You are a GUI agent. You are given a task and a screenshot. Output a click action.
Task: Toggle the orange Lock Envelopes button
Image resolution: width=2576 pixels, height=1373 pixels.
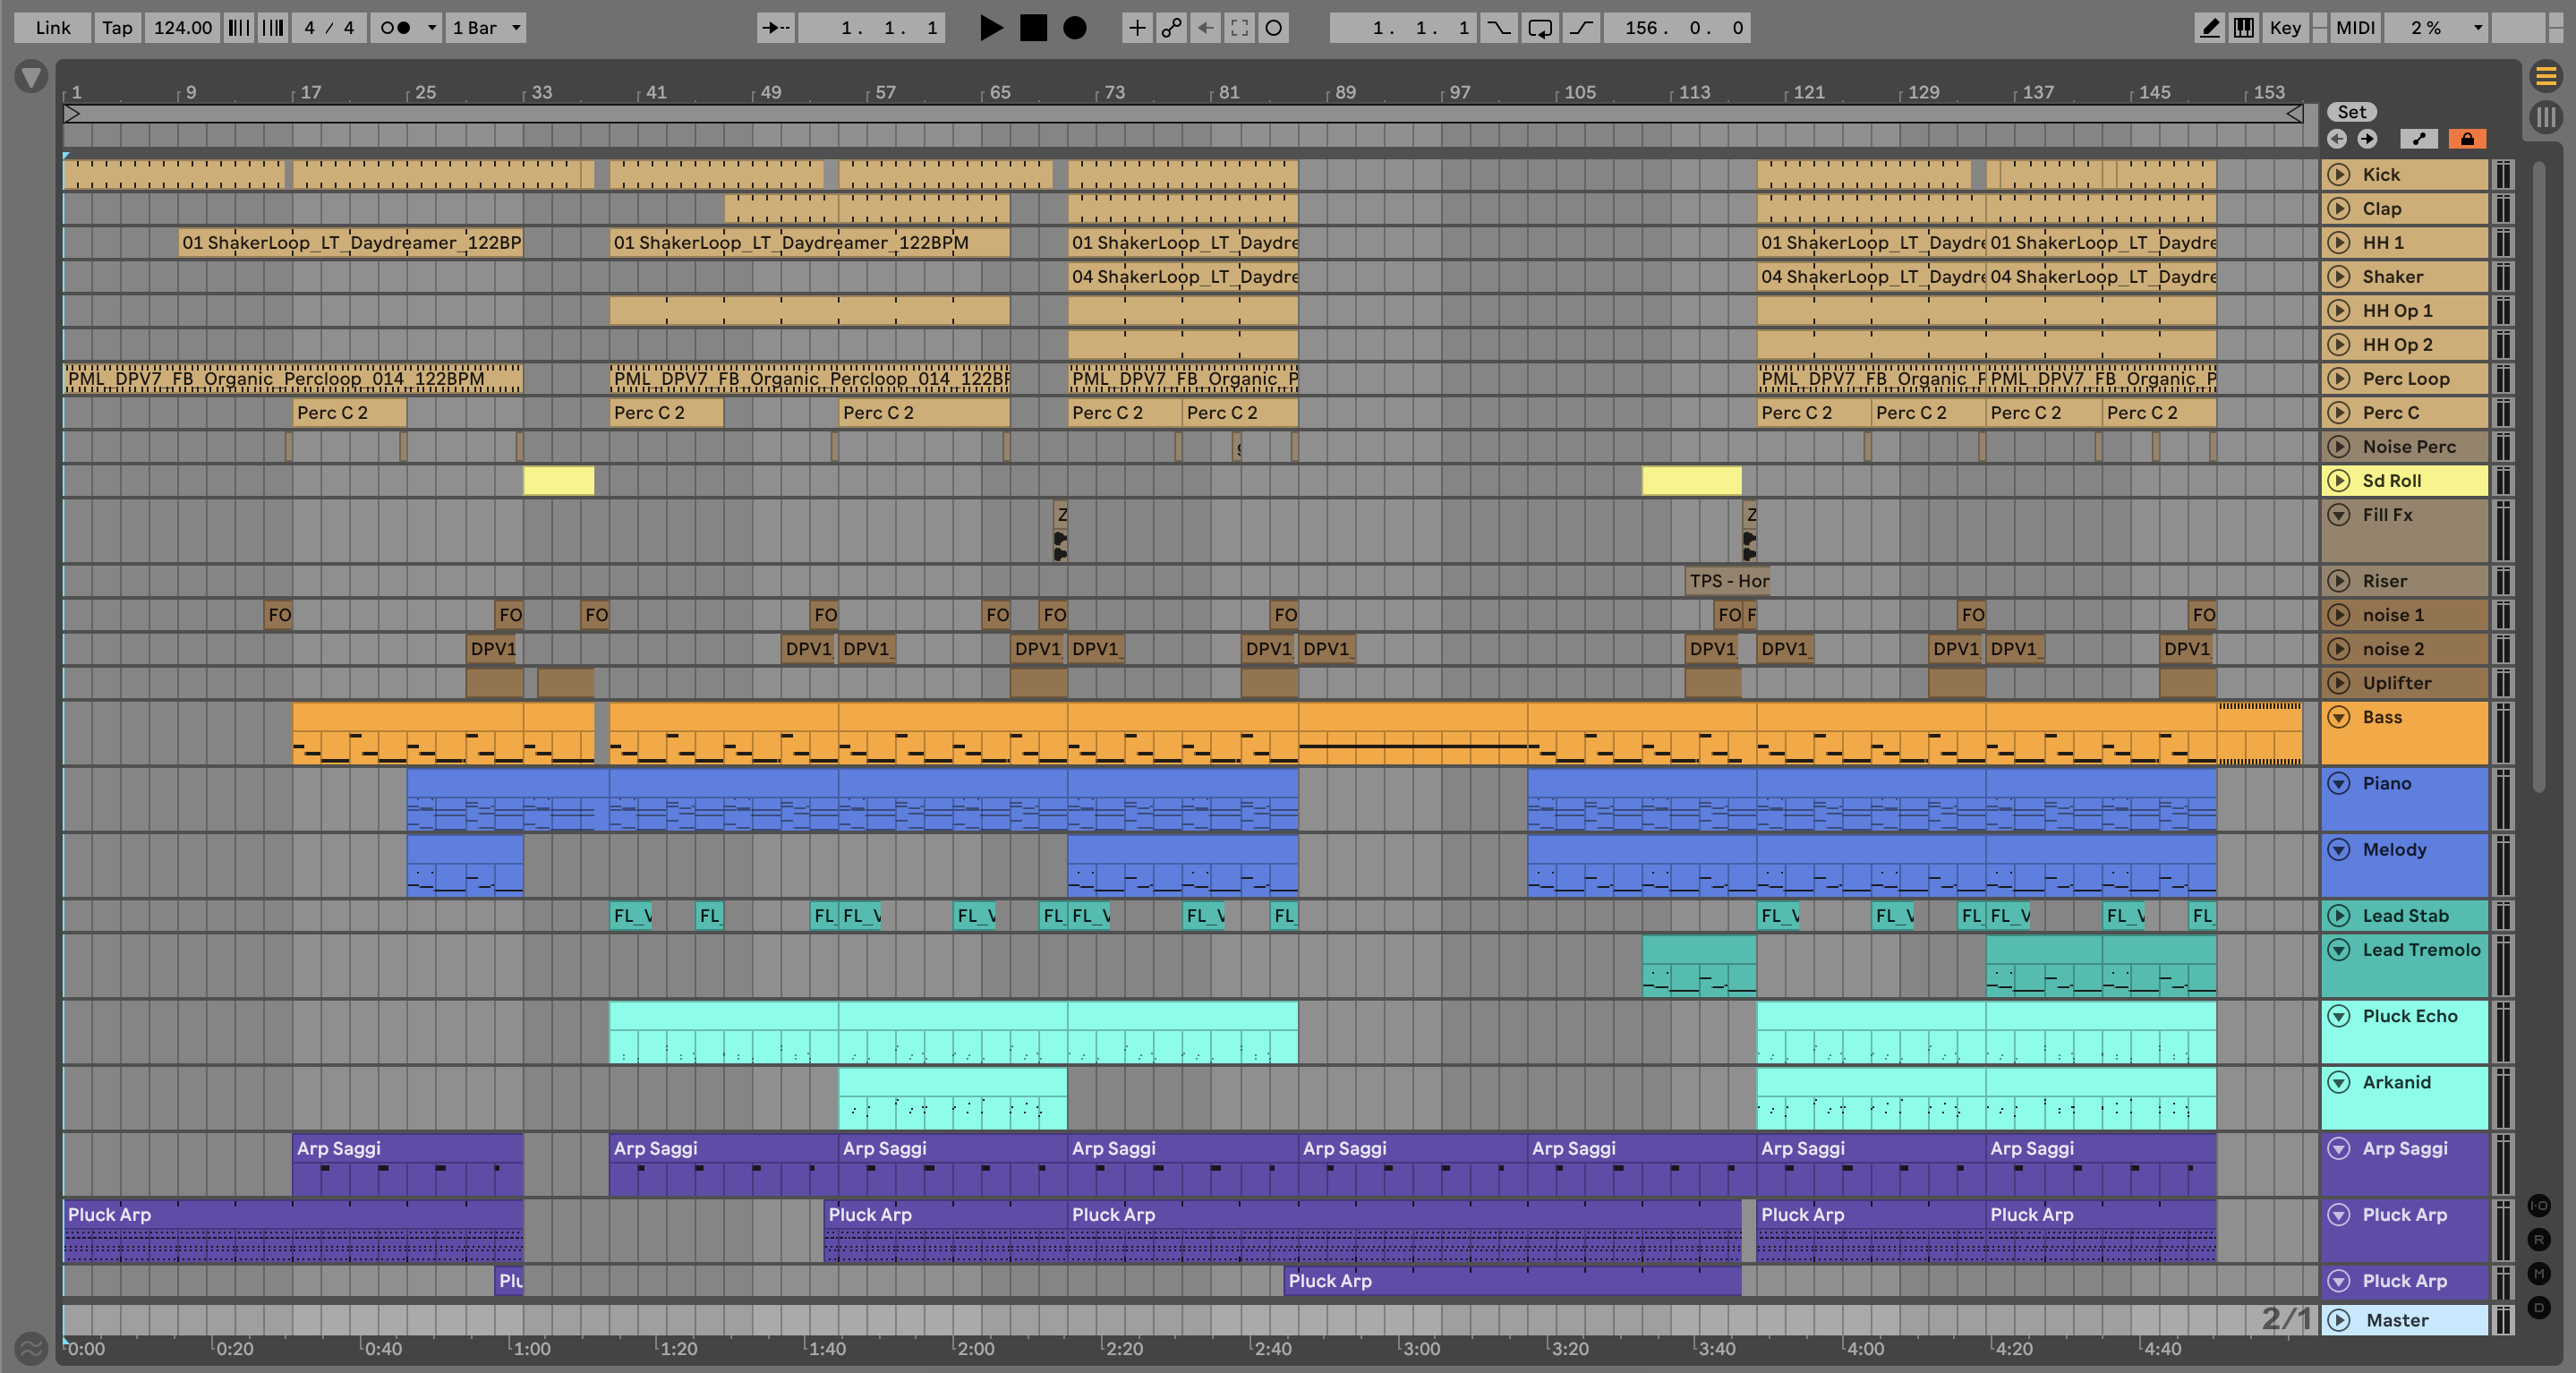point(2467,139)
